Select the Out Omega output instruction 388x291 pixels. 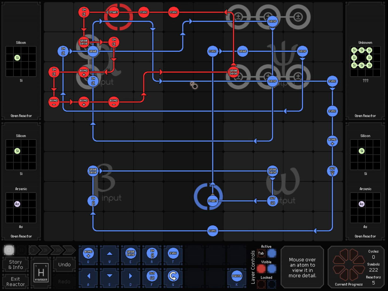(152, 276)
